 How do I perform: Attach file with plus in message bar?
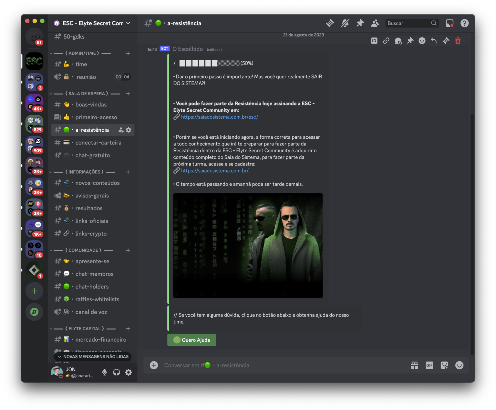point(154,365)
